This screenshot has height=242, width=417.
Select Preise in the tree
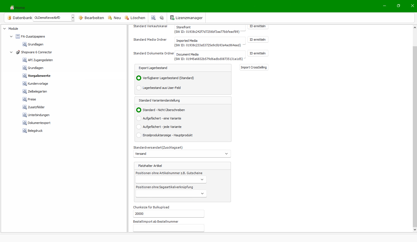pyautogui.click(x=32, y=99)
